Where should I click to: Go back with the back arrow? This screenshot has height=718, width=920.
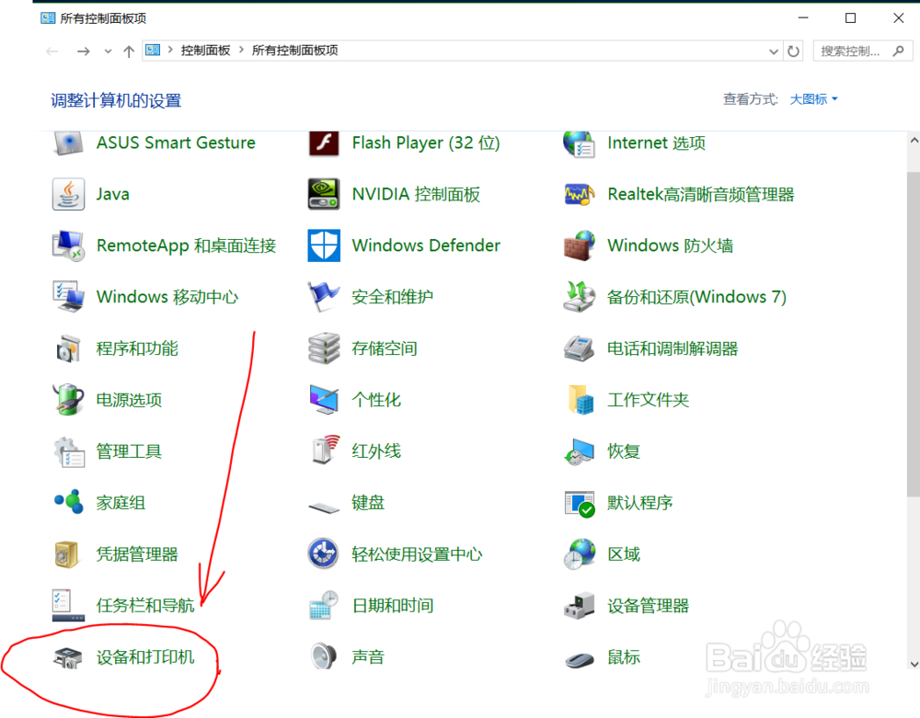[52, 51]
